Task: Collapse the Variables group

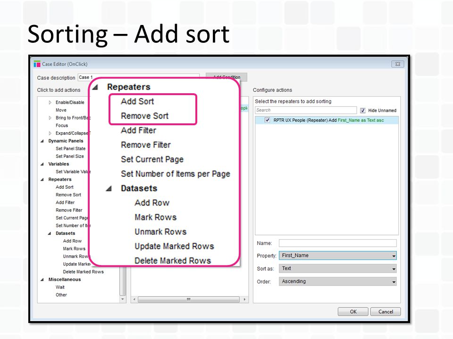Action: (x=42, y=164)
